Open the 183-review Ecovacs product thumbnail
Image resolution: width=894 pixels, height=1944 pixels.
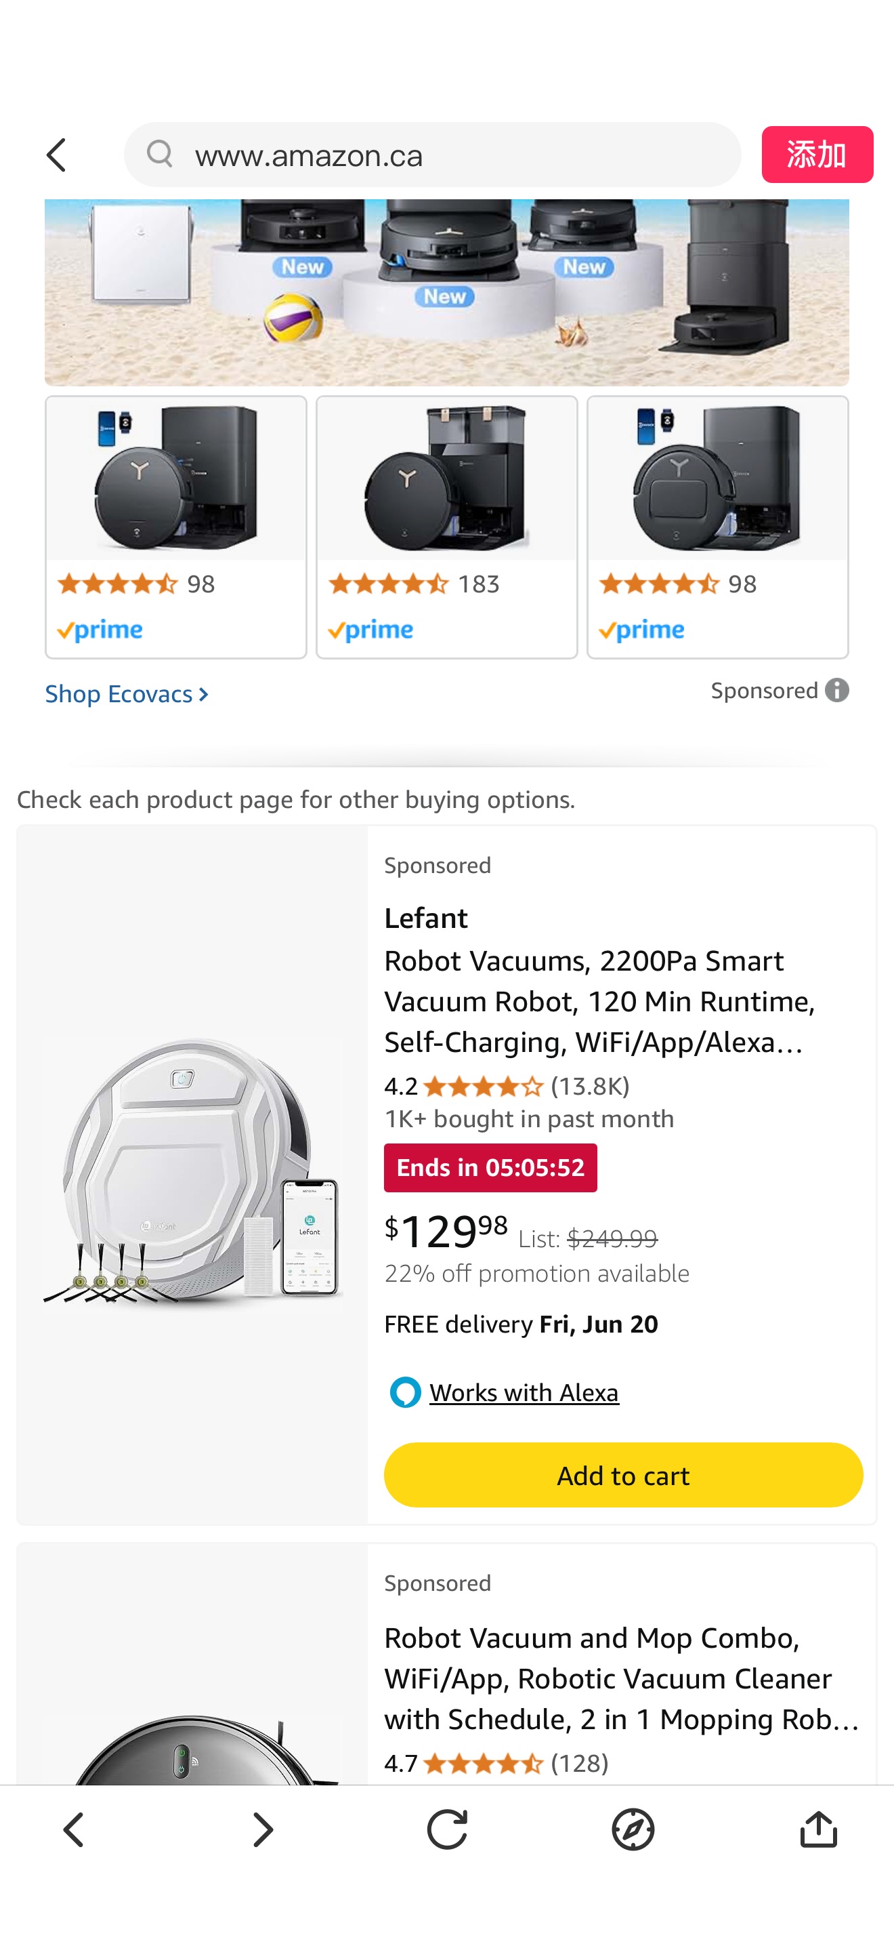[x=446, y=479]
